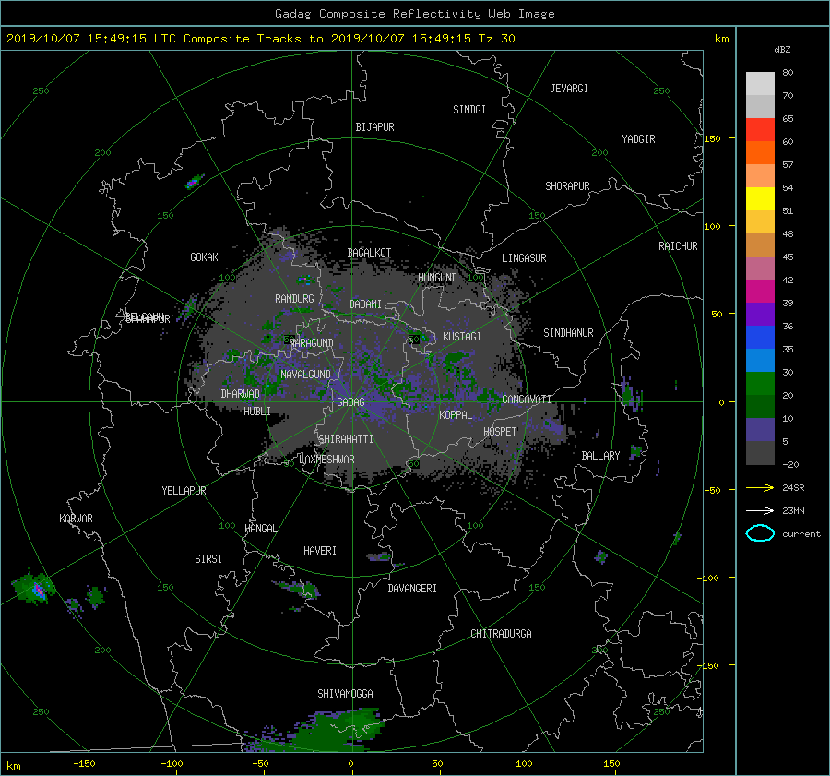Click the HOSPET city label
The height and width of the screenshot is (776, 830).
click(500, 432)
